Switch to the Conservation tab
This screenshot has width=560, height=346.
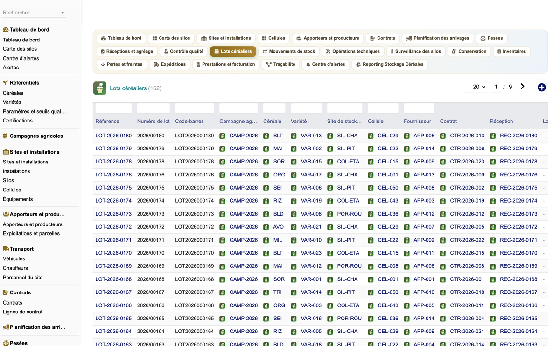469,51
